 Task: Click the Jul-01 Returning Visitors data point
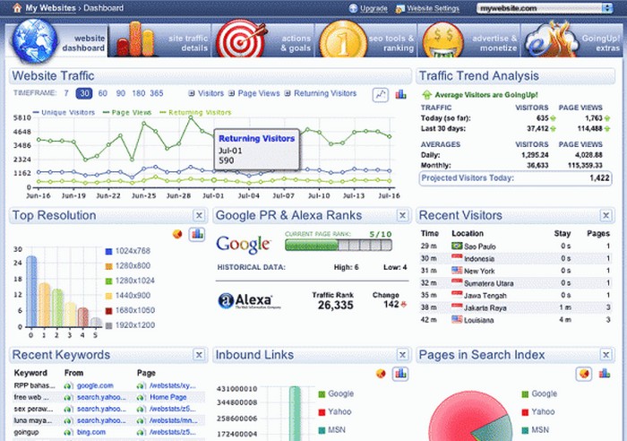point(214,180)
